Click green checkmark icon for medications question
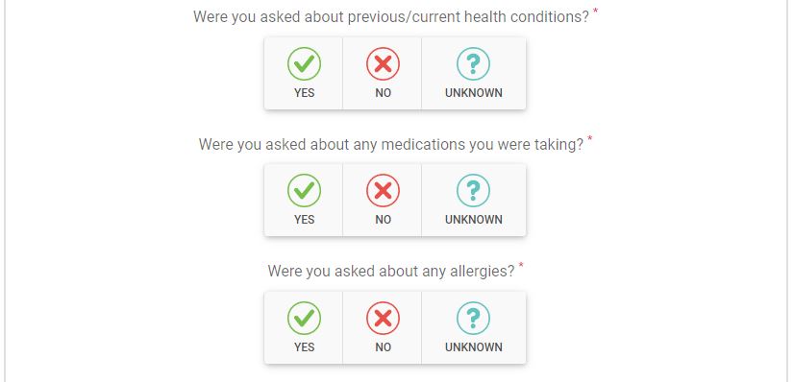 (304, 190)
